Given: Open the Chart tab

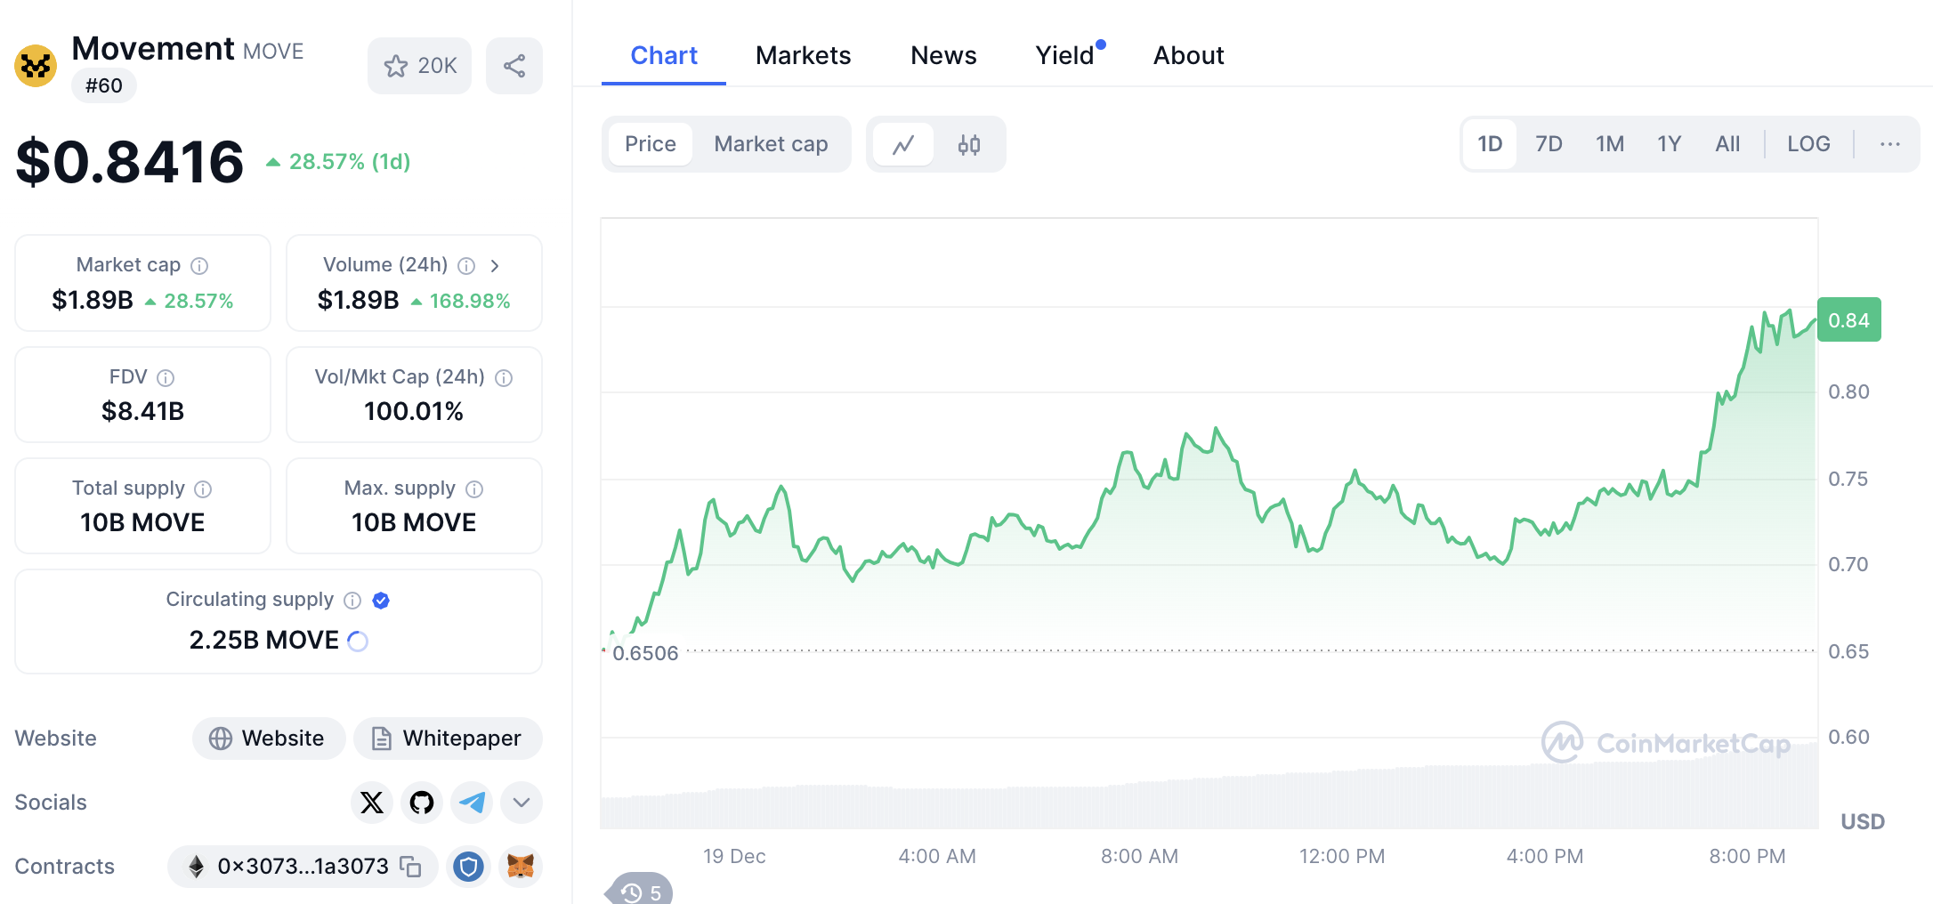Looking at the screenshot, I should (x=664, y=56).
